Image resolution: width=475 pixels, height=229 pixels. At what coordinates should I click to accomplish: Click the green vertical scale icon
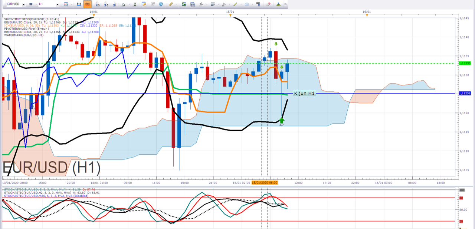135,4
